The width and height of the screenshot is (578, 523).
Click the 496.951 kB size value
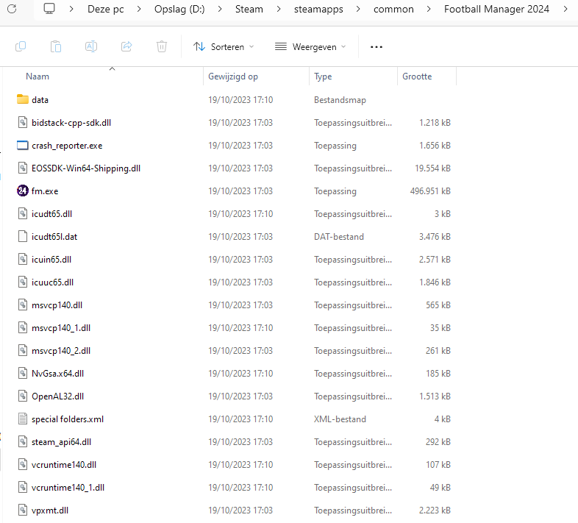[430, 191]
